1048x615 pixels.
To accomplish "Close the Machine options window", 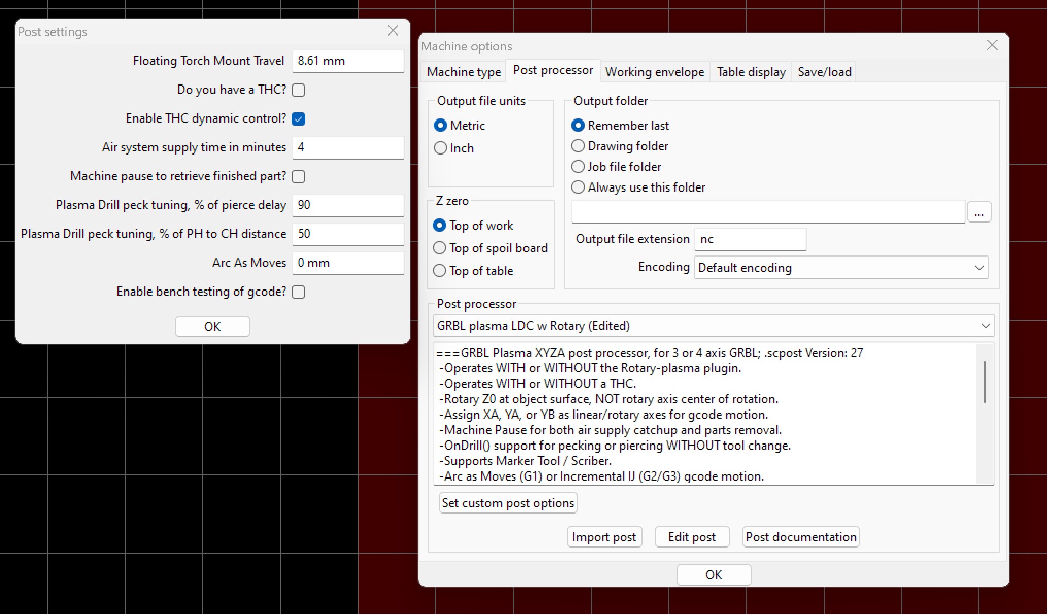I will click(992, 45).
